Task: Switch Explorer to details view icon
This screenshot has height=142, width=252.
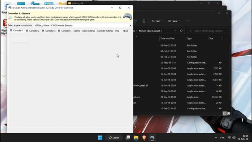Action: coord(225,113)
